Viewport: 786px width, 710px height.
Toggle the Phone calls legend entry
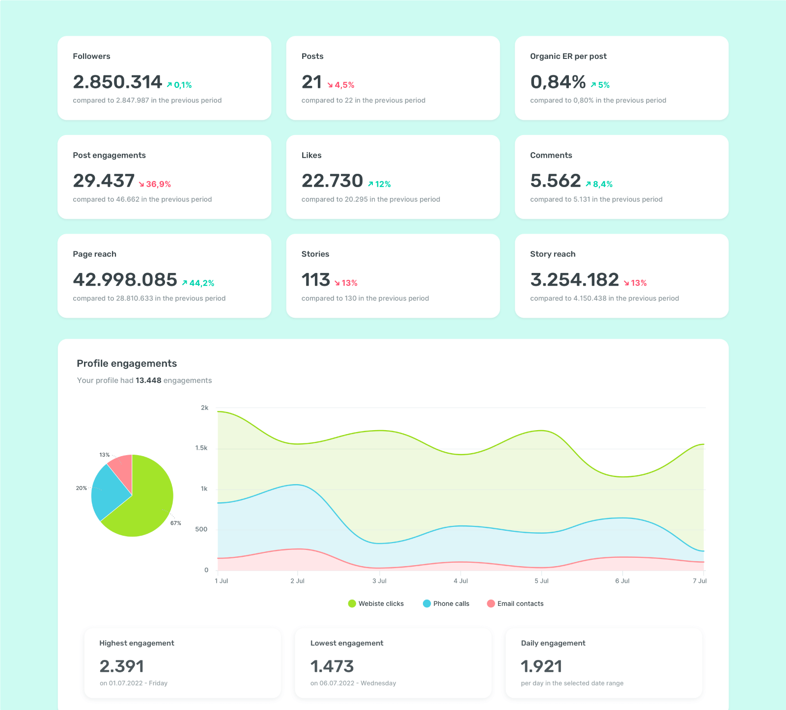point(451,603)
